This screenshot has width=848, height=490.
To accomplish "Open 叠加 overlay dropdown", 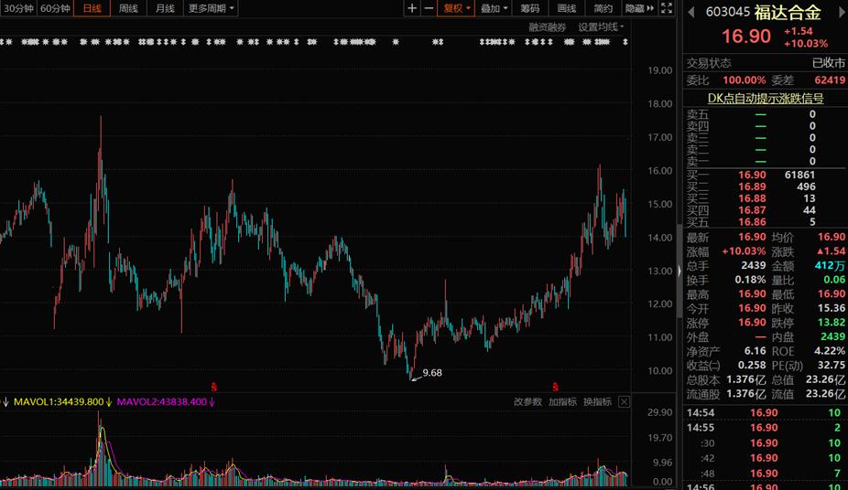I will [x=494, y=8].
